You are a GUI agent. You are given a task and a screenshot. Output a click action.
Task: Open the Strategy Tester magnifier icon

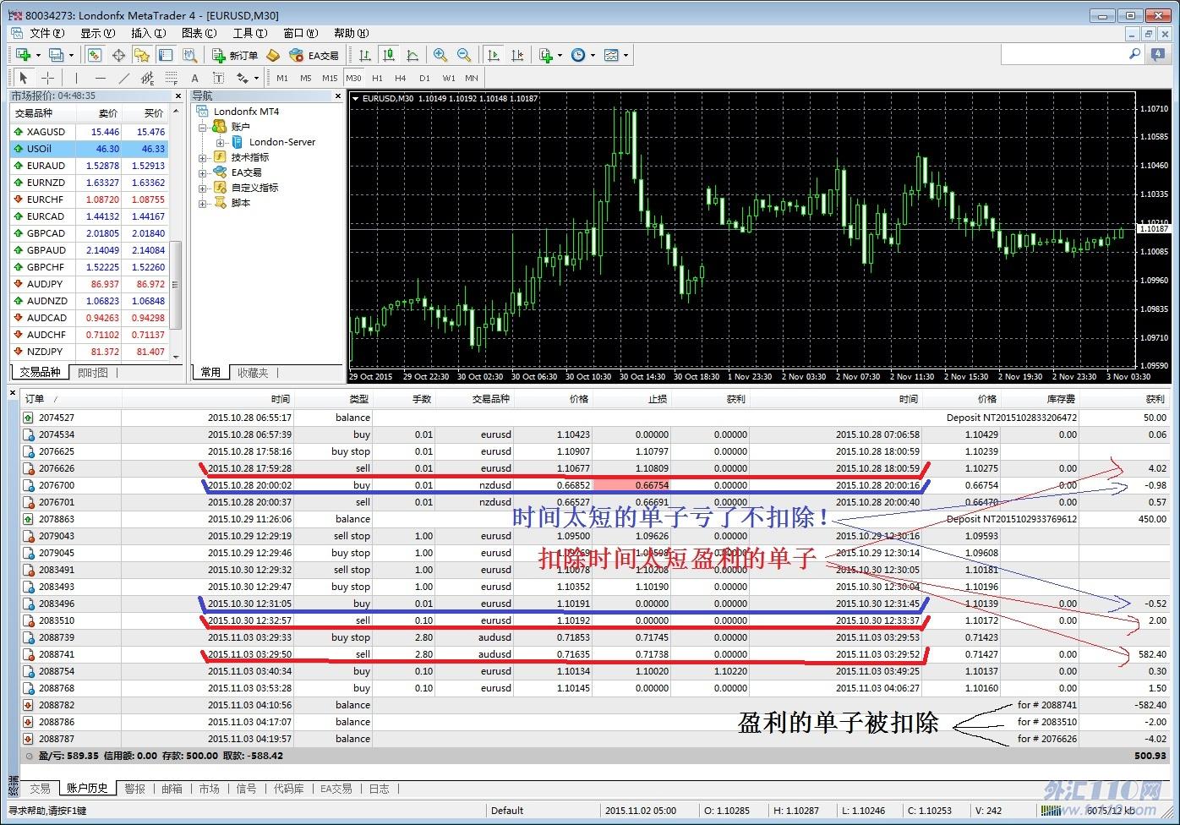(x=189, y=55)
